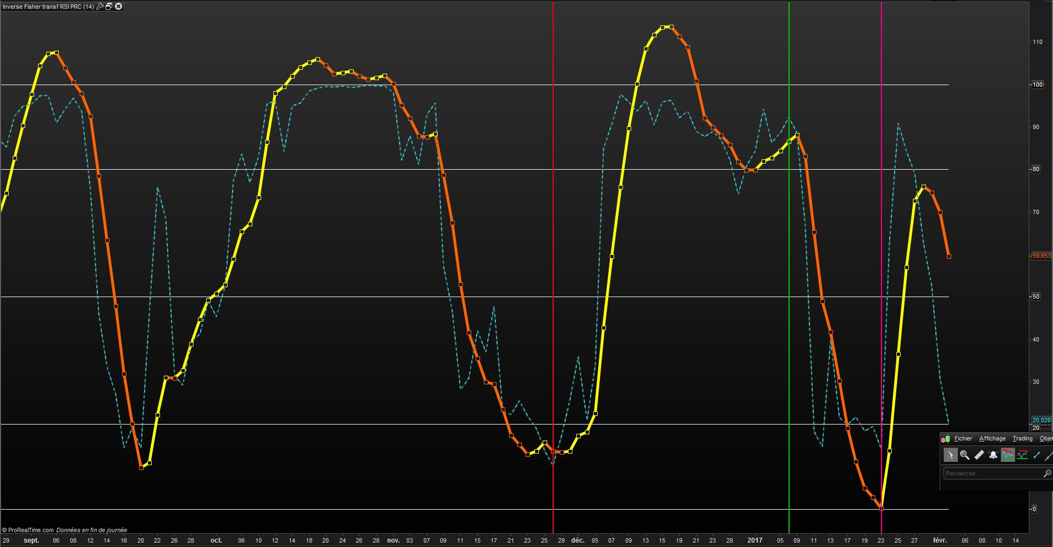Screen dimensions: 1053x547
Task: Click the 30 level on the value axis
Action: [x=1036, y=382]
